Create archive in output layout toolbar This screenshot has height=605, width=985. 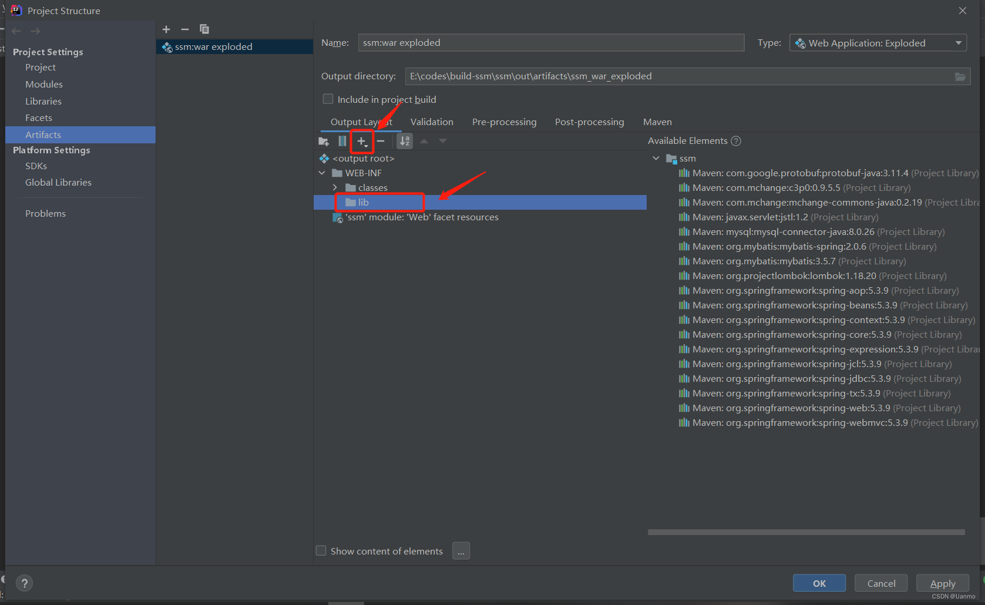[342, 141]
